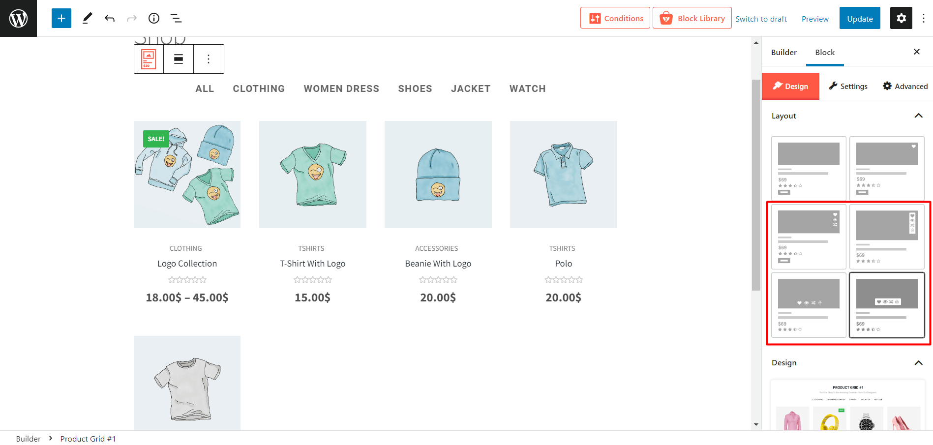Open the editor Settings gear icon
Screen dimensions: 933x445
coord(901,18)
